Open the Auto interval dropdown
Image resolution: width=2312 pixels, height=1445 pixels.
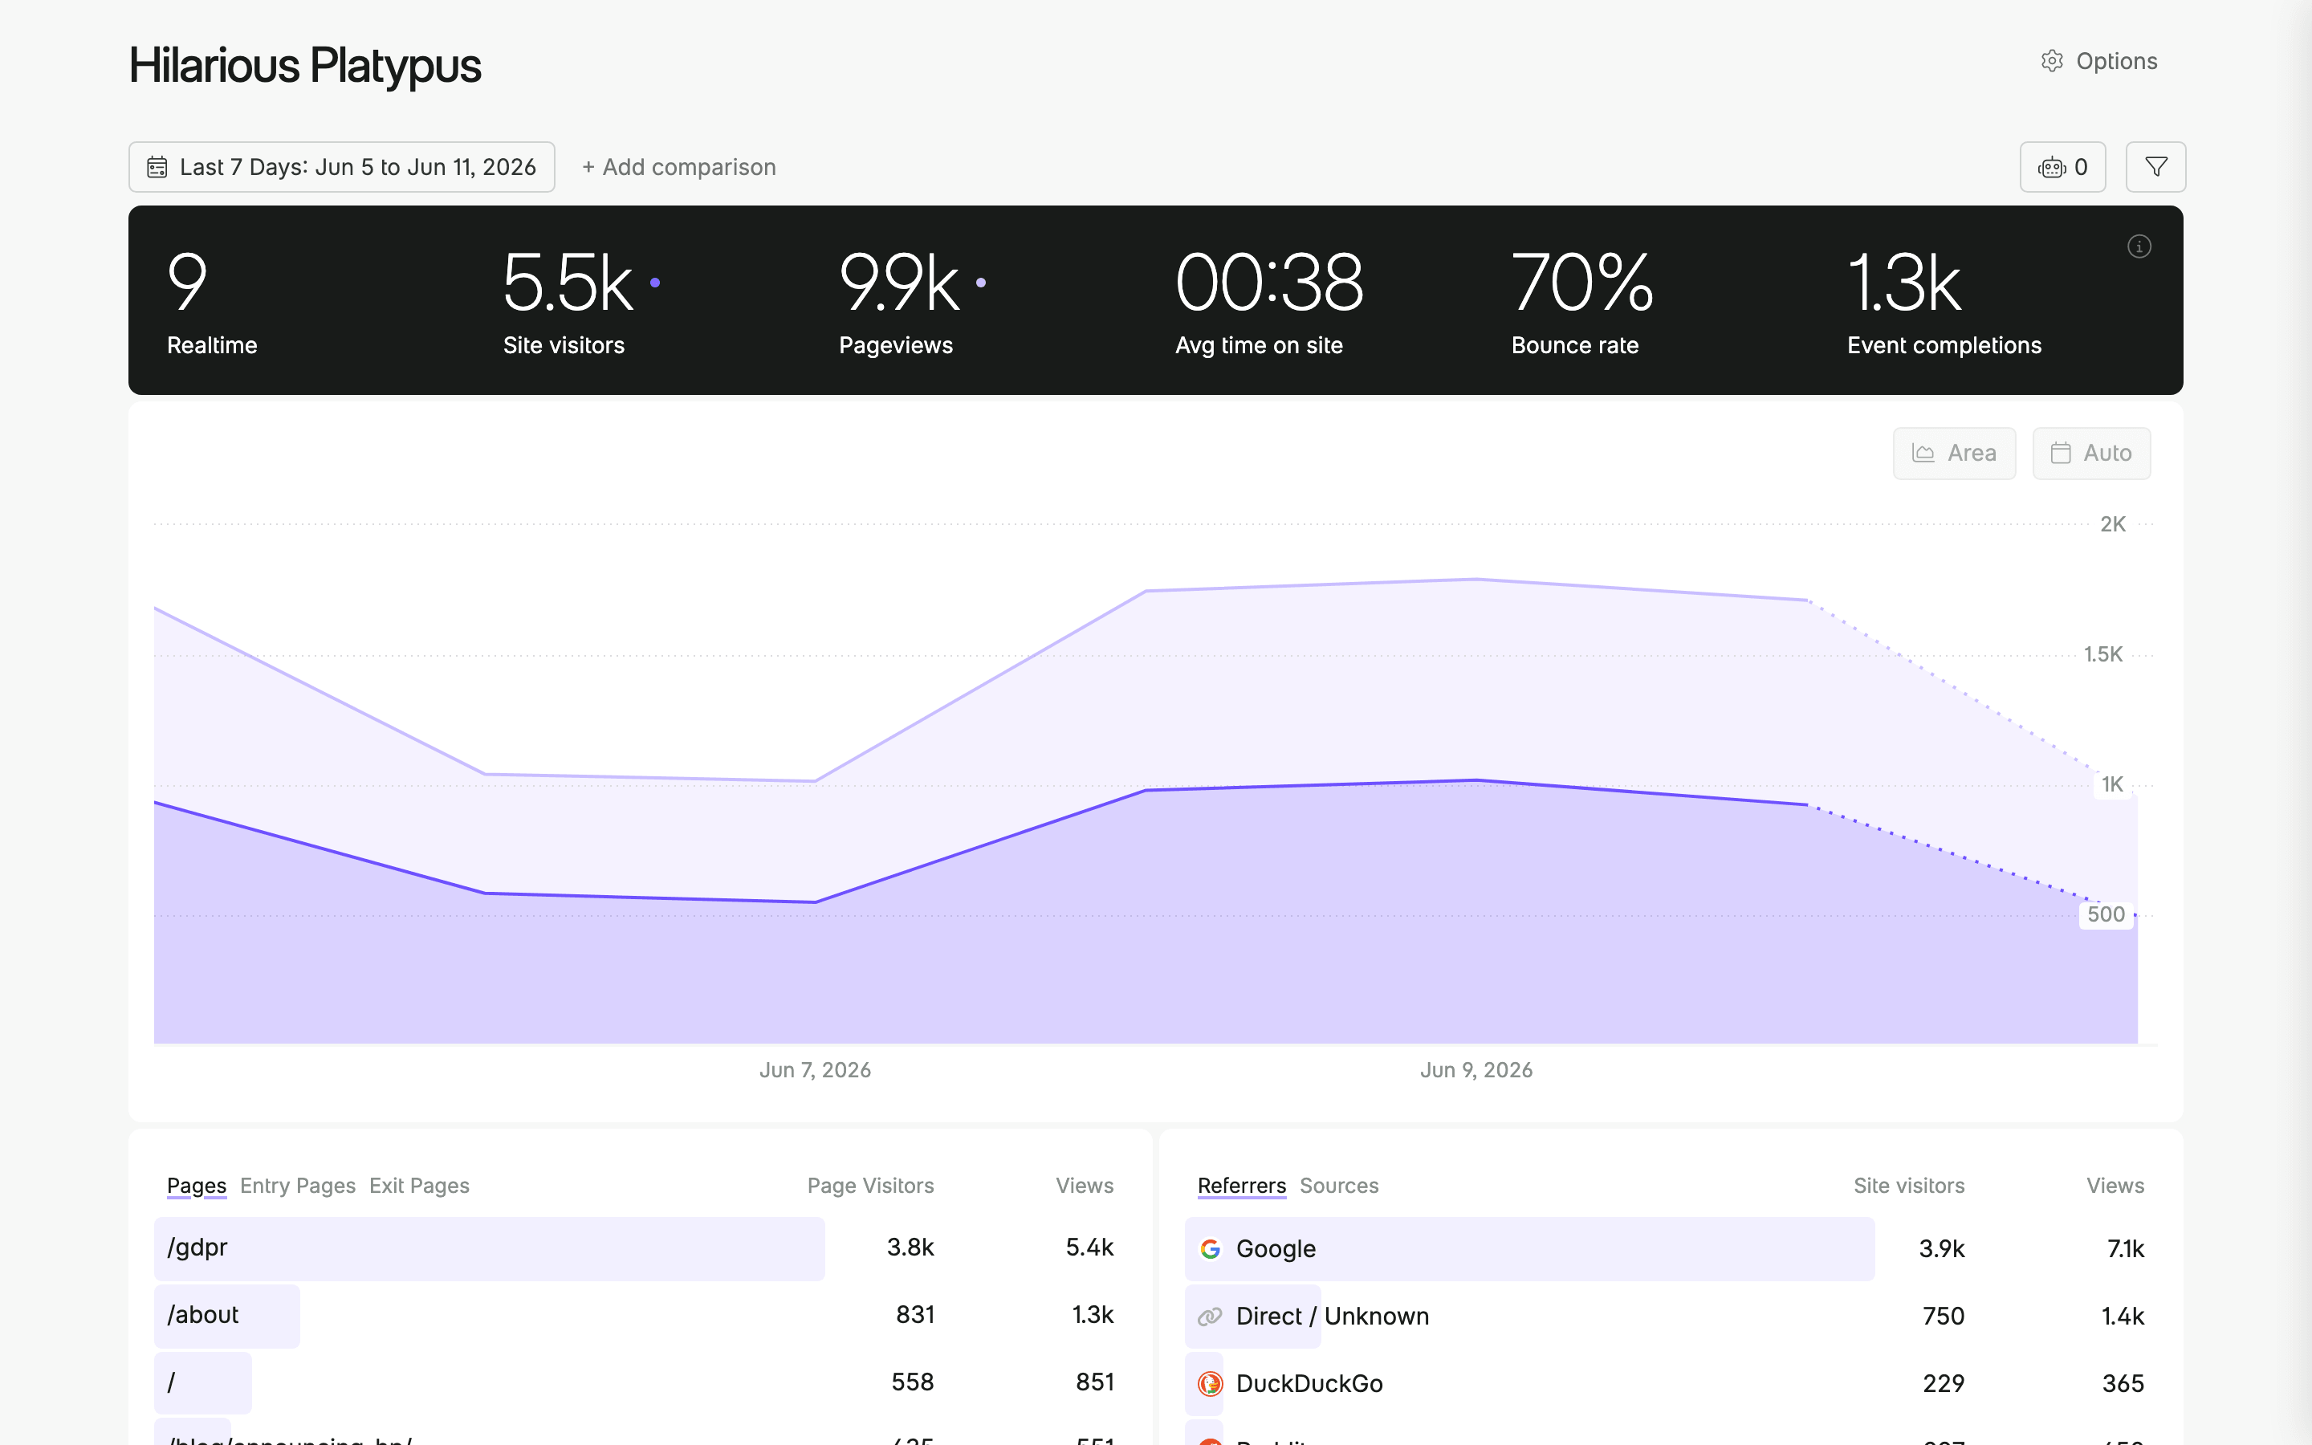pyautogui.click(x=2091, y=453)
